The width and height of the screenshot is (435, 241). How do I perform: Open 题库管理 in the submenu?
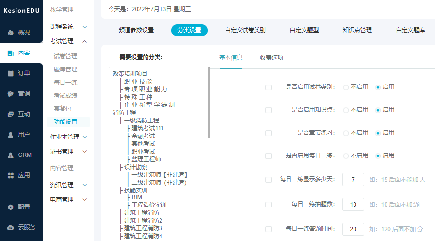tap(65, 69)
